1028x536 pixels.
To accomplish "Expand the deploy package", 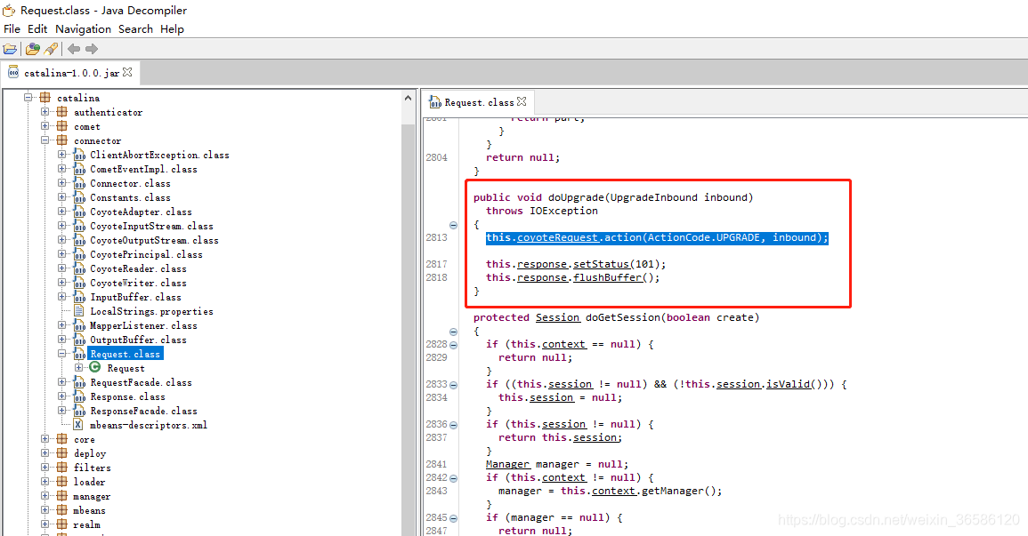I will tap(45, 452).
